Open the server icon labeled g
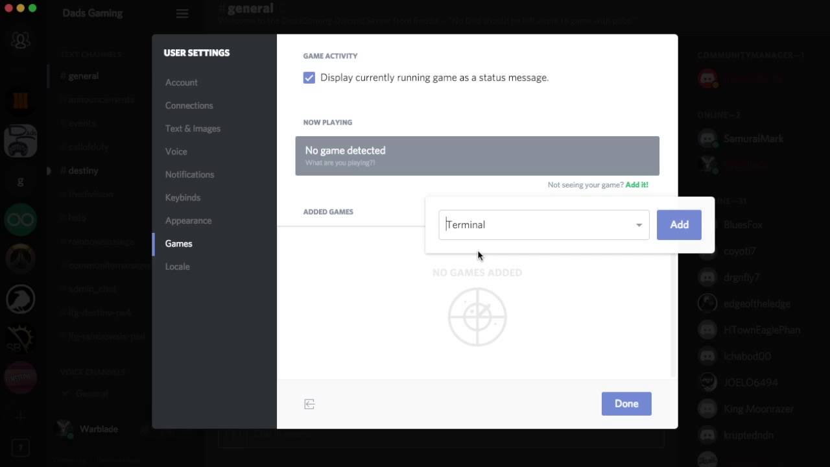Image resolution: width=830 pixels, height=467 pixels. coord(21,181)
